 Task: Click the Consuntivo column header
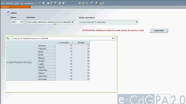click(64, 42)
